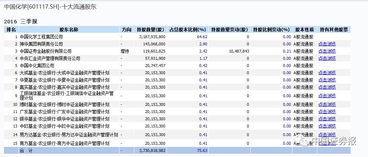This screenshot has width=368, height=157.
Task: Select shareholder 中国证券金融股份有限公司
Action: tap(46, 51)
